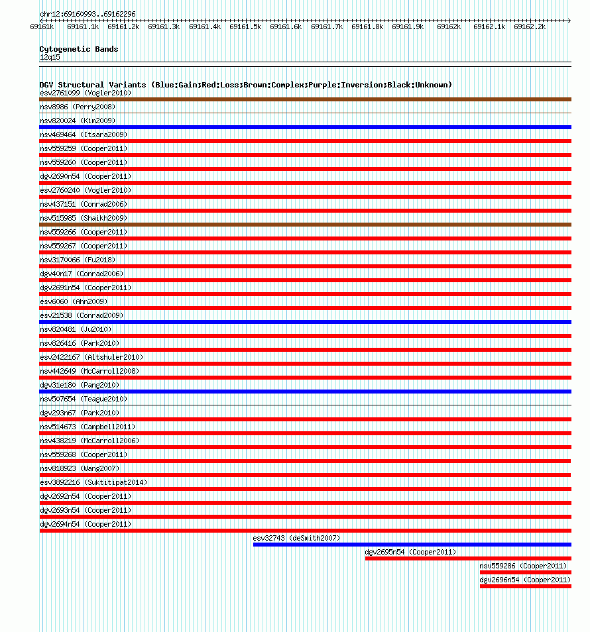
Task: Click the esv32743 (deSmith2007) label
Action: (x=296, y=538)
